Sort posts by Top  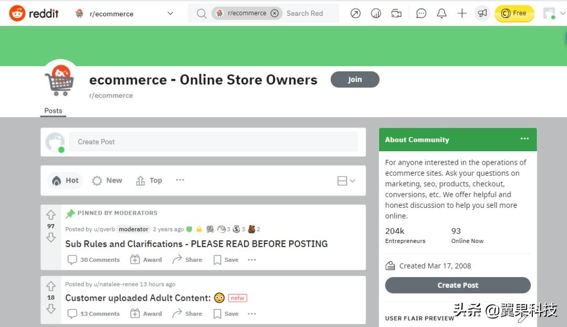[149, 181]
